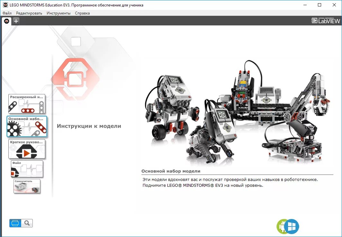The width and height of the screenshot is (342, 237).
Task: Open the Файл menu
Action: (7, 13)
